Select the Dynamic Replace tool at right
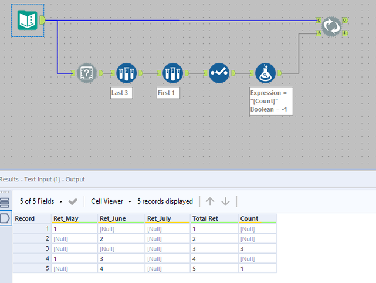 click(333, 26)
